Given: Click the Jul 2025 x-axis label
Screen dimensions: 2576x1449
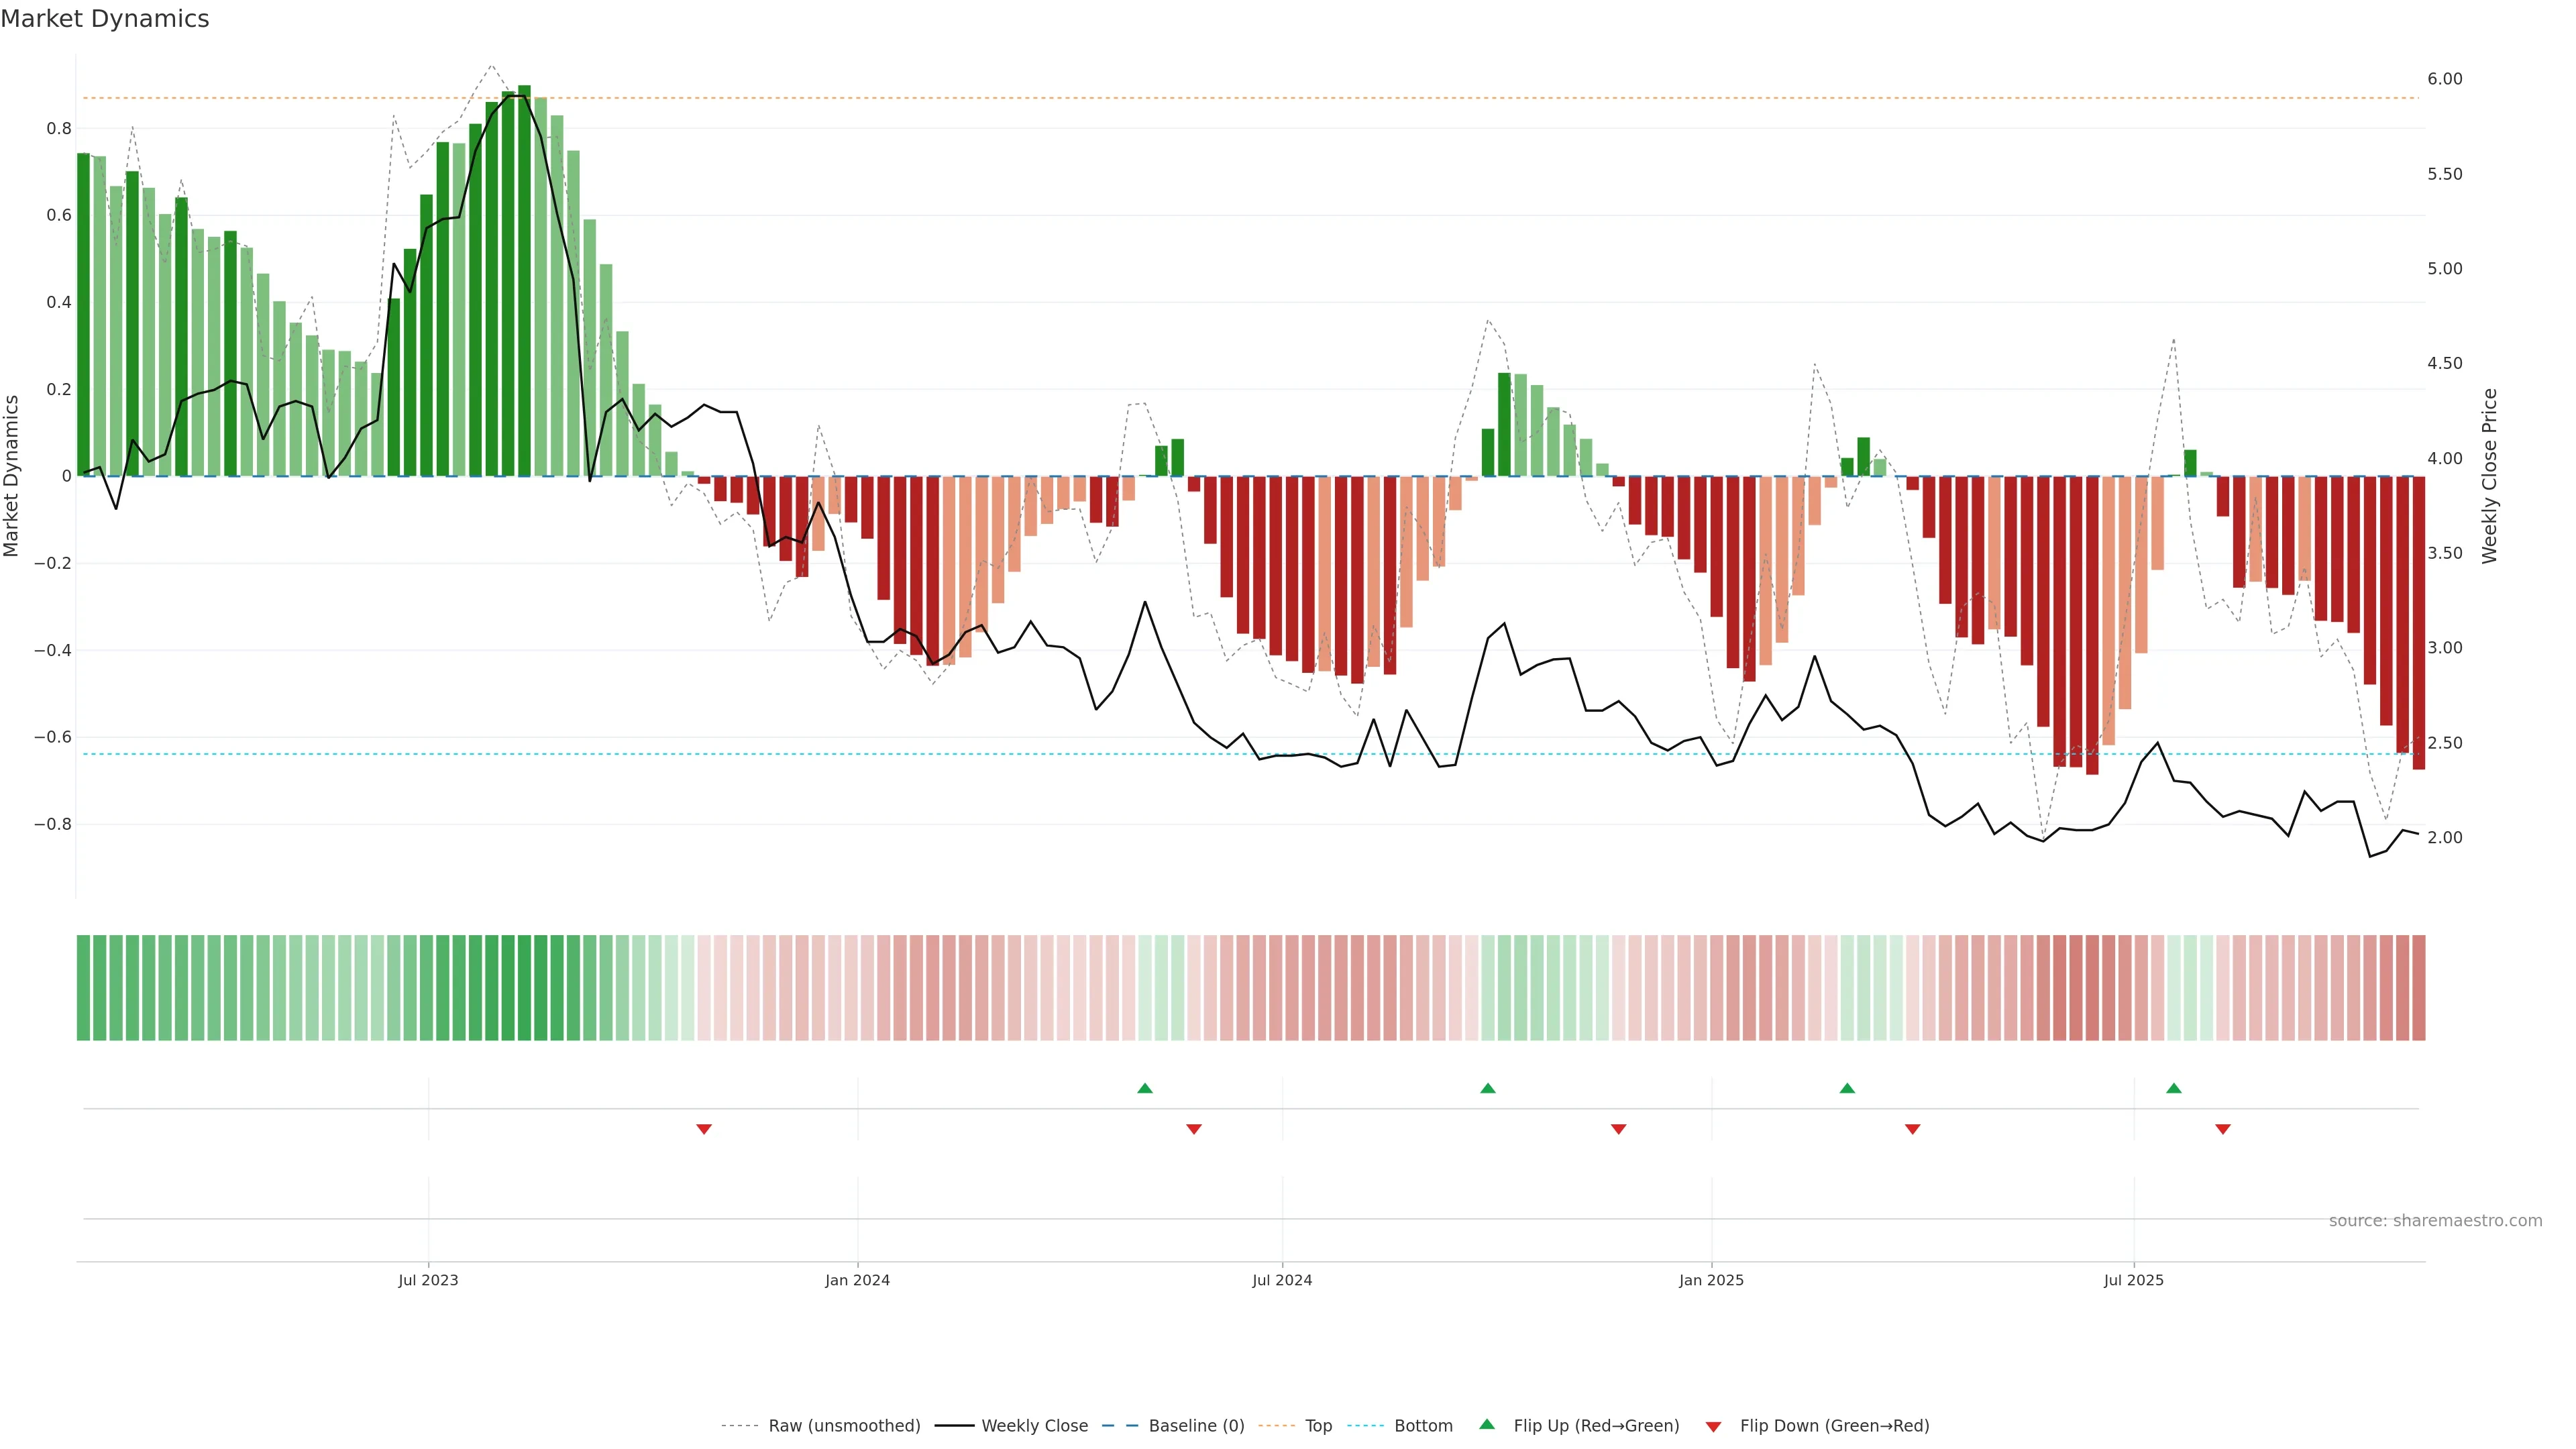Looking at the screenshot, I should [x=2133, y=1280].
